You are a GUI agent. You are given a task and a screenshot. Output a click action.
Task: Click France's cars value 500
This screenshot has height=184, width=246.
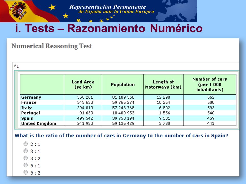point(211,102)
